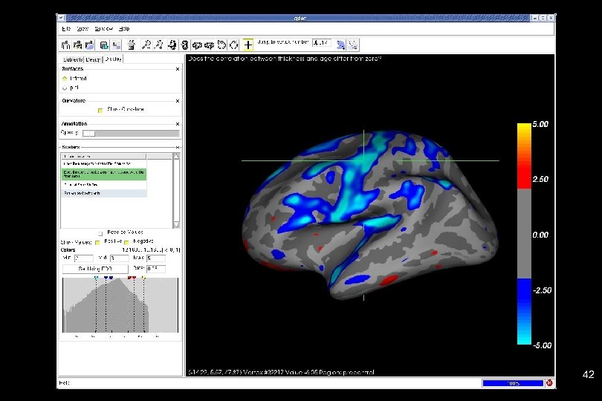Image resolution: width=602 pixels, height=401 pixels.
Task: Click the toolbar icon left of the crosshair
Action: (x=235, y=44)
